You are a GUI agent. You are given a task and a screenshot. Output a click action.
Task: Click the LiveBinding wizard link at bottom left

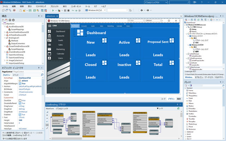click(22, 135)
